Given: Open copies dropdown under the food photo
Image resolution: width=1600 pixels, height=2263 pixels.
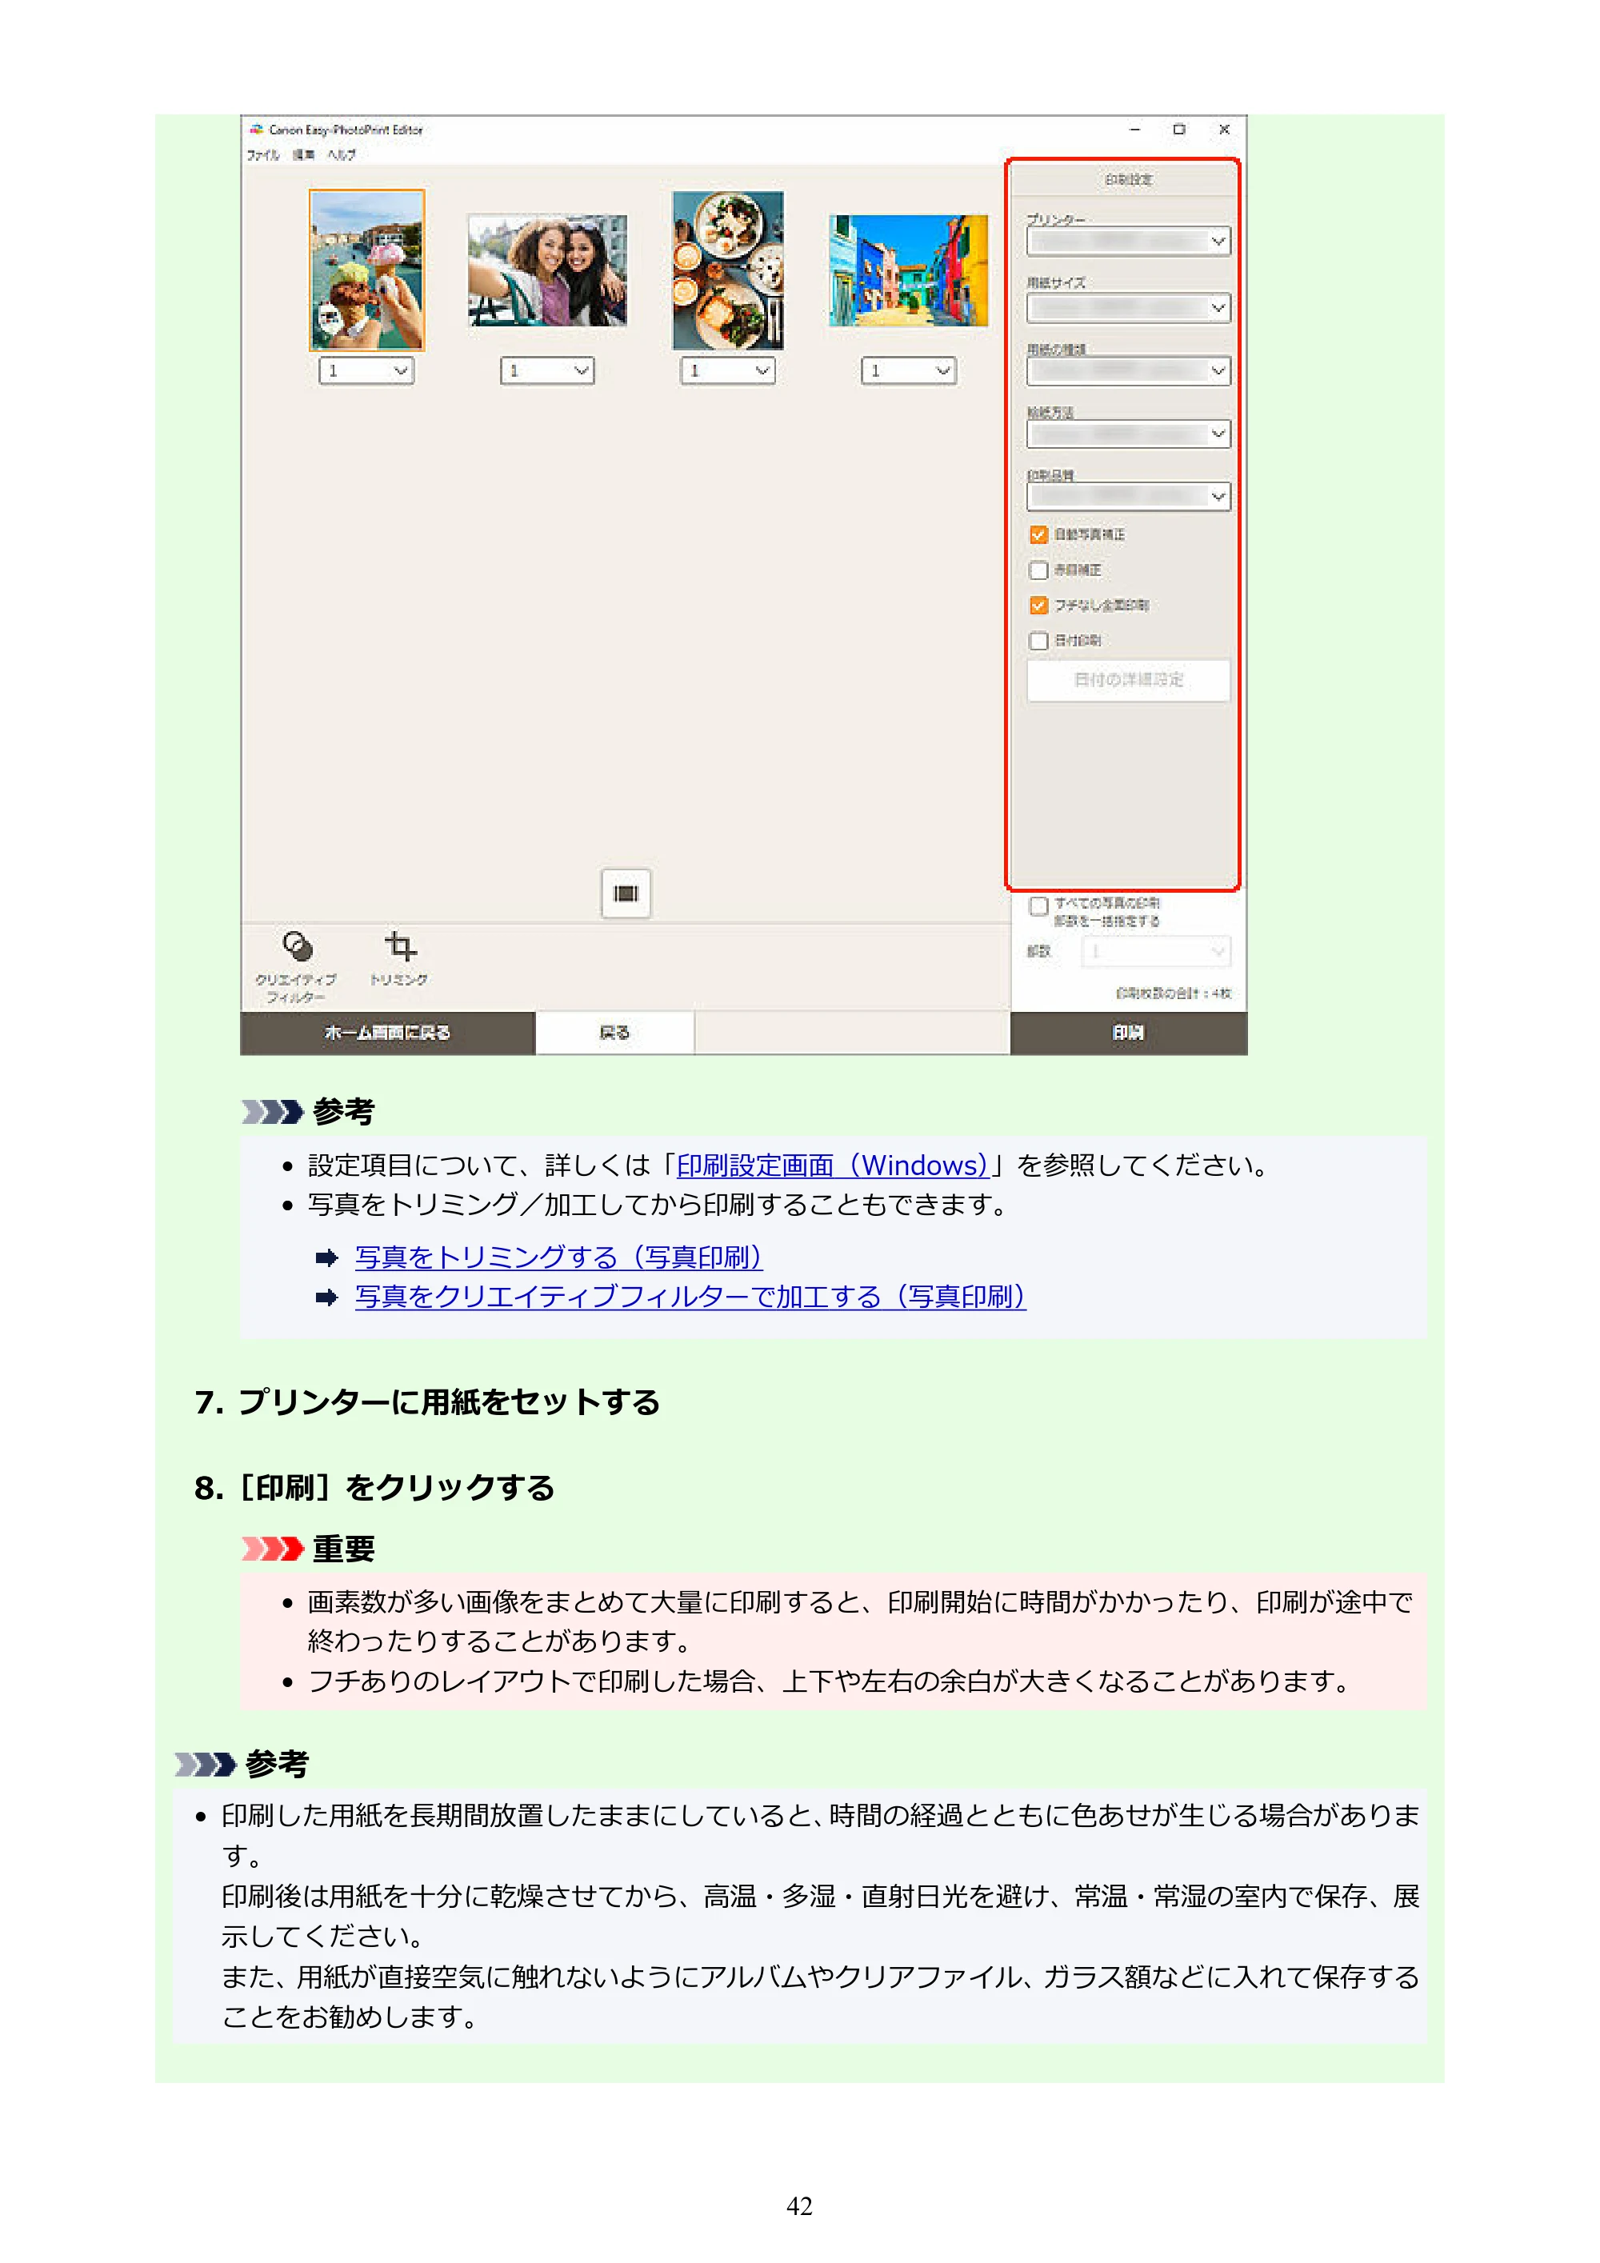Looking at the screenshot, I should (727, 370).
